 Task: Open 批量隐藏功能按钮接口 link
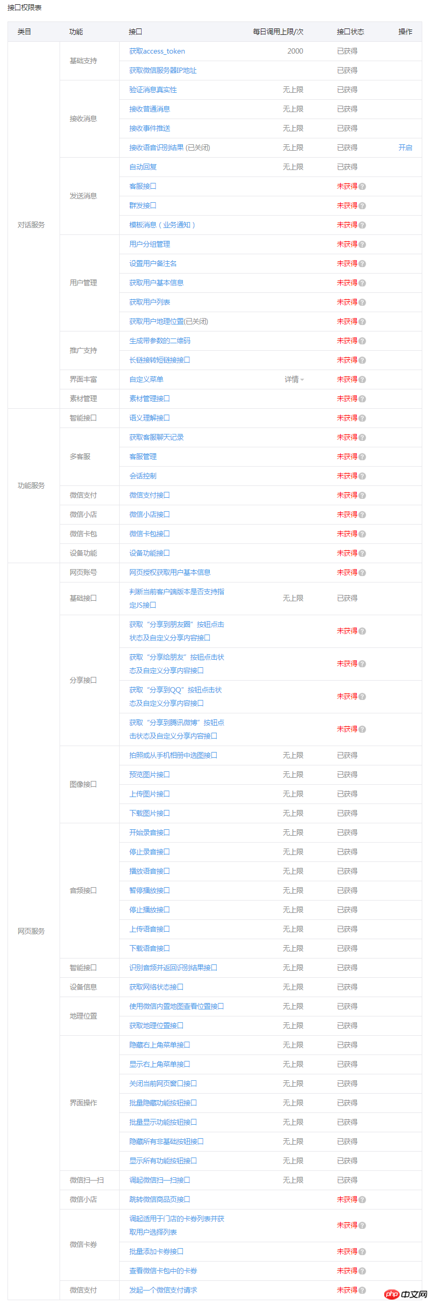coord(163,1103)
